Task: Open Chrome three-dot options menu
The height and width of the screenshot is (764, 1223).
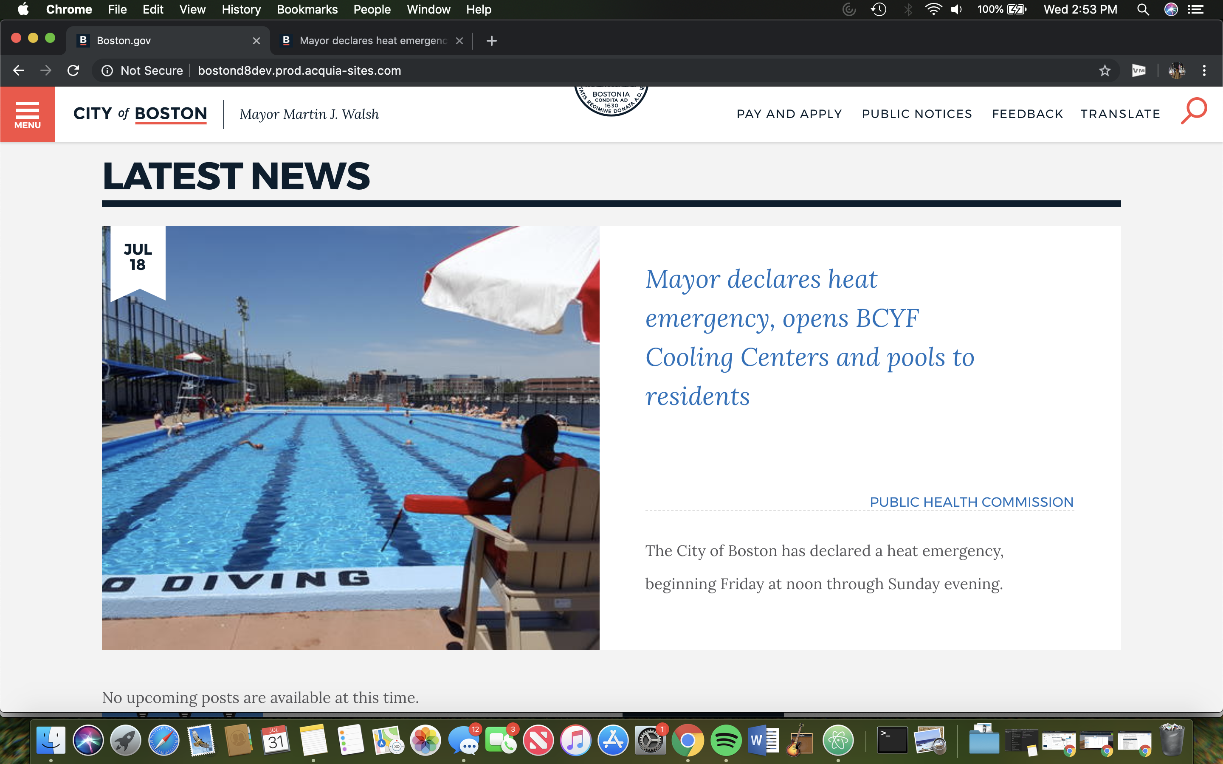Action: click(1204, 71)
